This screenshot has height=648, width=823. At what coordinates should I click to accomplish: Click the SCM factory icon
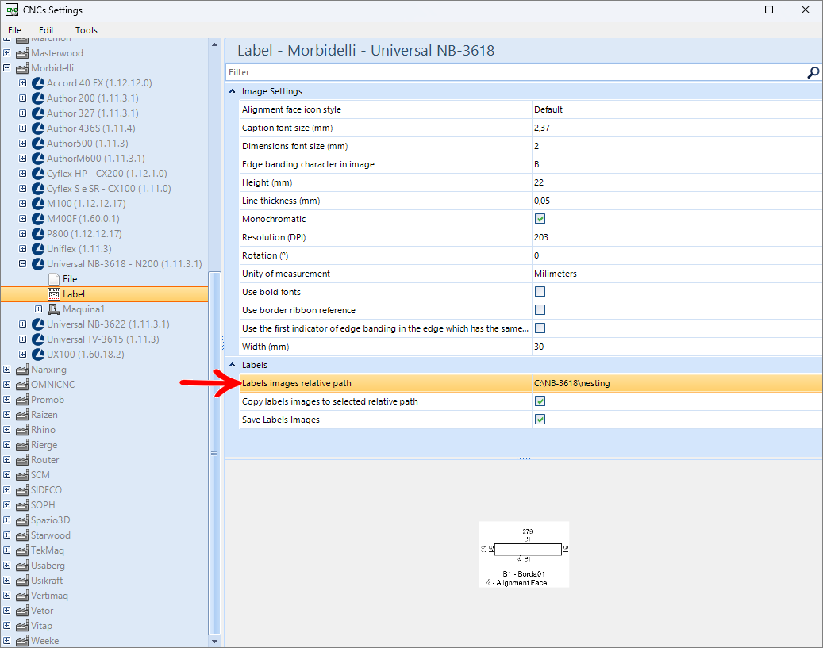[22, 475]
